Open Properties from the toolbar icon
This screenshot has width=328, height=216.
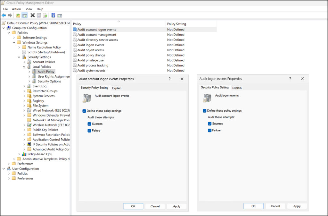[x=39, y=15]
